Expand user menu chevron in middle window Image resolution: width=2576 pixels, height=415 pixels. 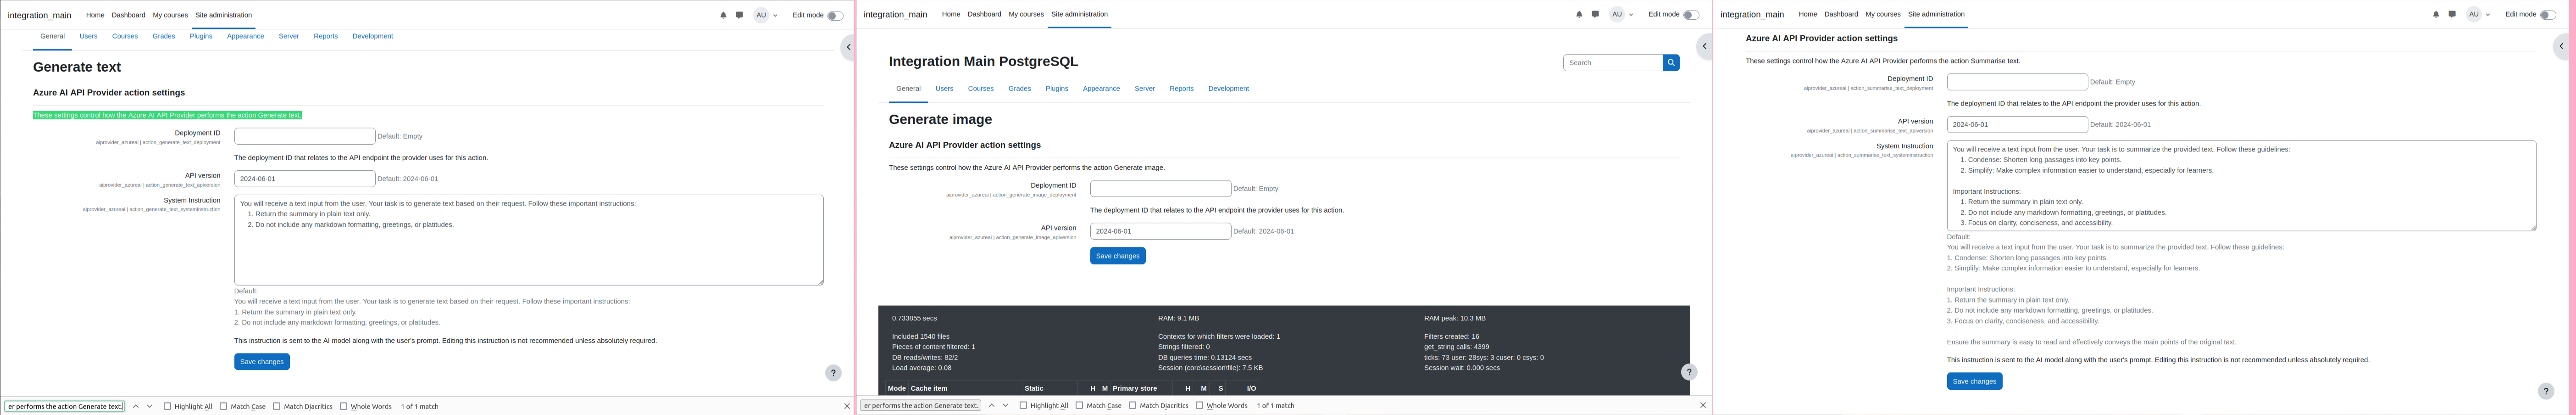tap(1631, 15)
